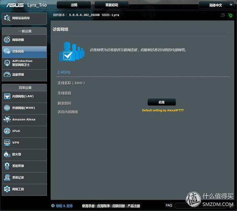Select 访客网络 menu item
The image size is (237, 211).
click(24, 51)
